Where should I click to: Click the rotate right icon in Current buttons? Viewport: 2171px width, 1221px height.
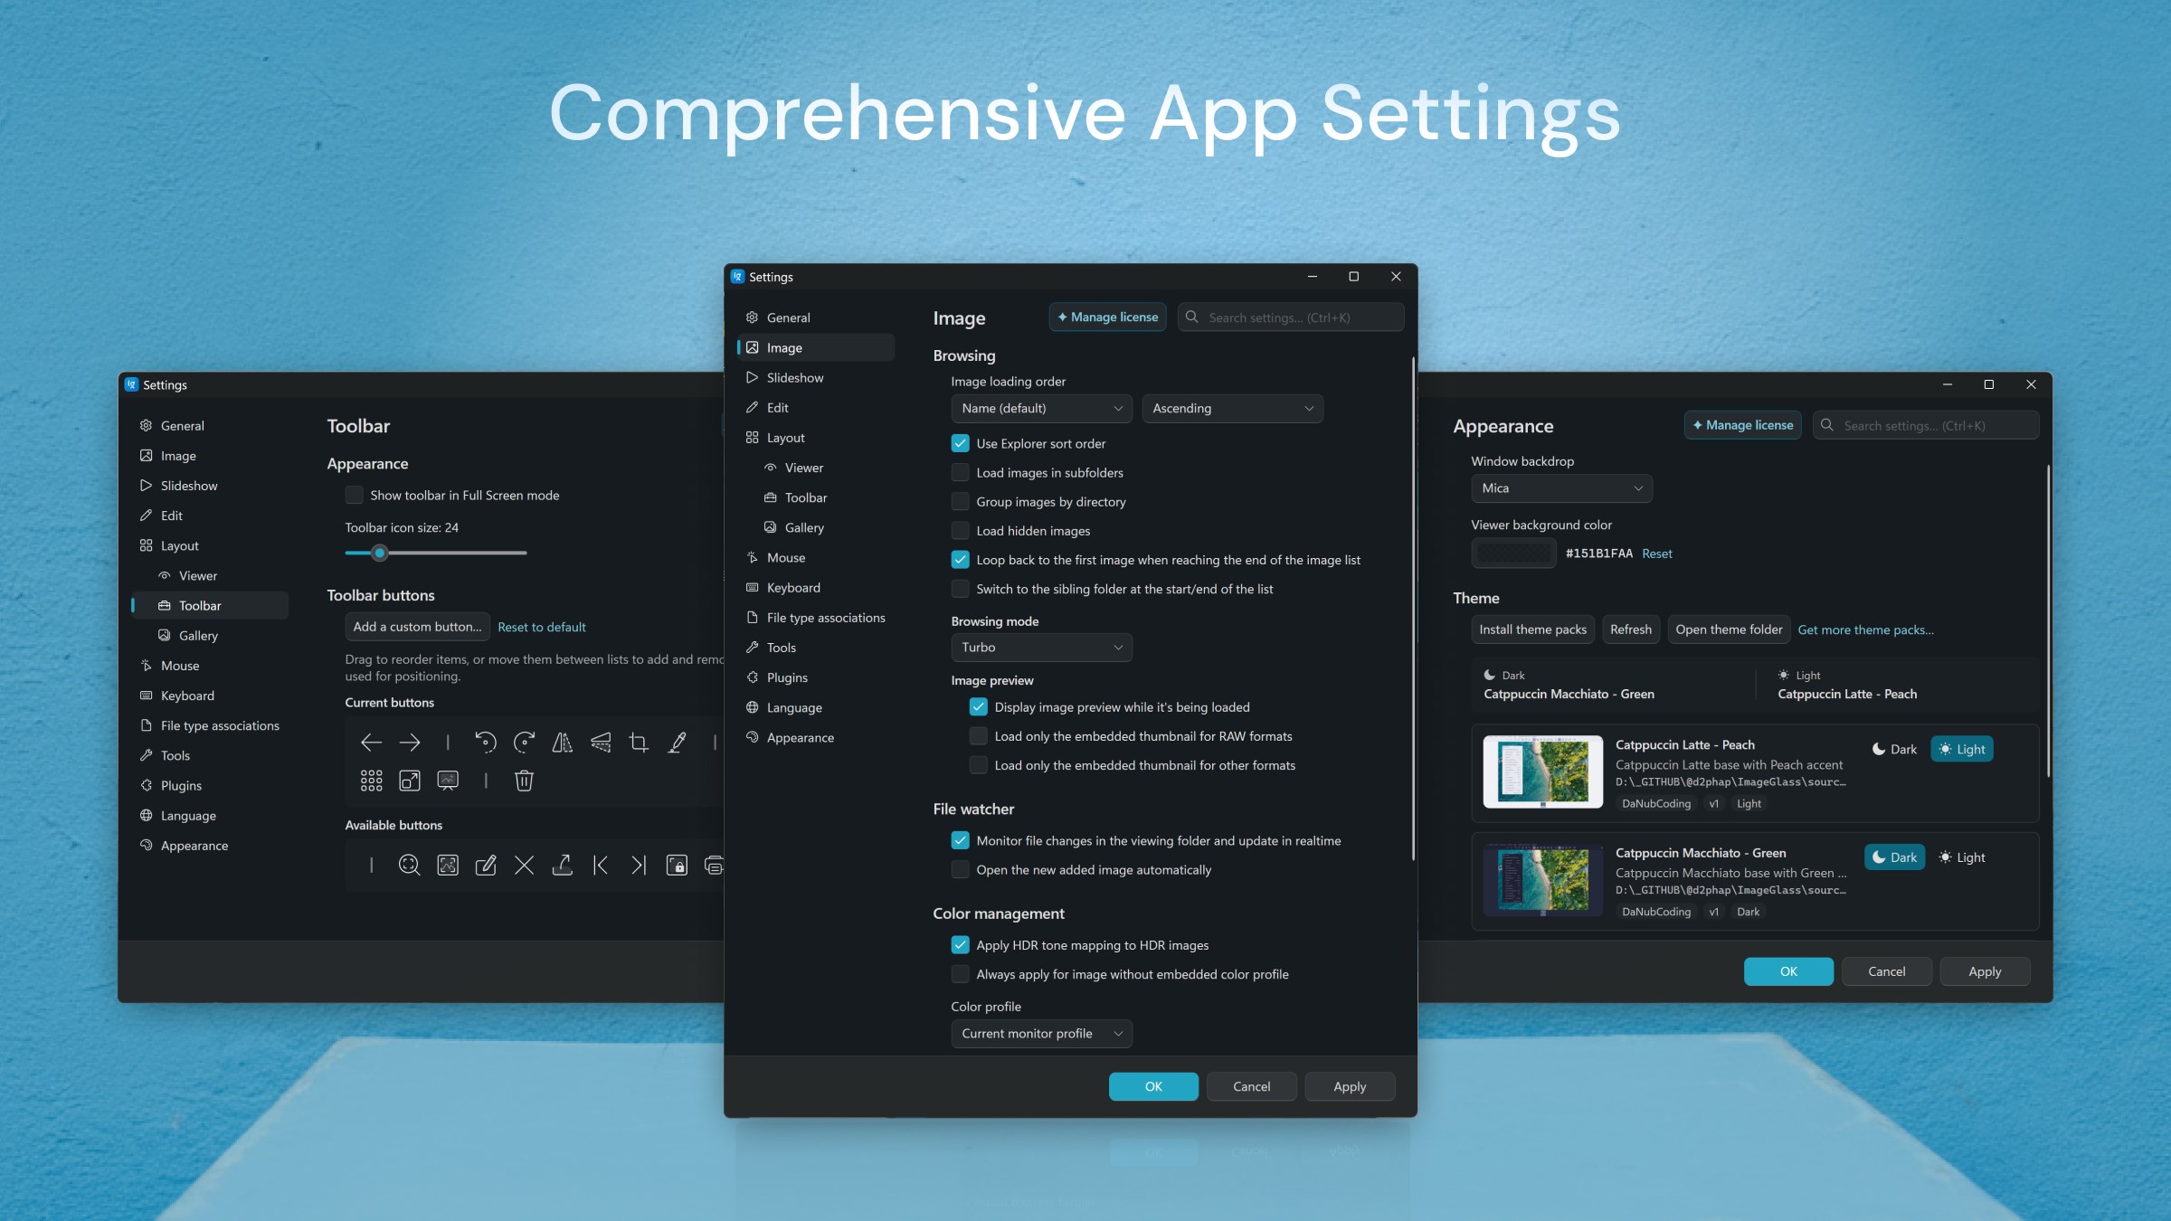point(524,743)
